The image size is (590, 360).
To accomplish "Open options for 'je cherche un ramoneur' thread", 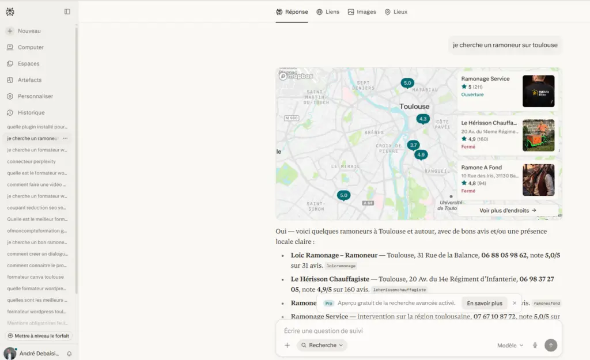I will click(x=66, y=138).
